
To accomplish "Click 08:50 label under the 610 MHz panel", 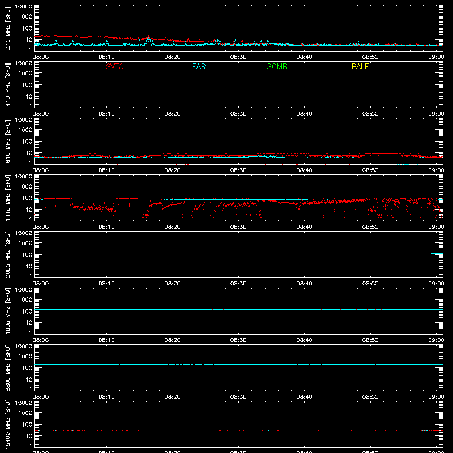I will coord(370,170).
